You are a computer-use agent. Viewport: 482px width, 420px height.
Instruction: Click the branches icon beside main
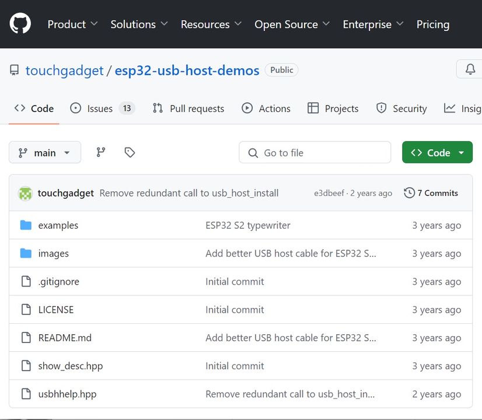coord(101,152)
